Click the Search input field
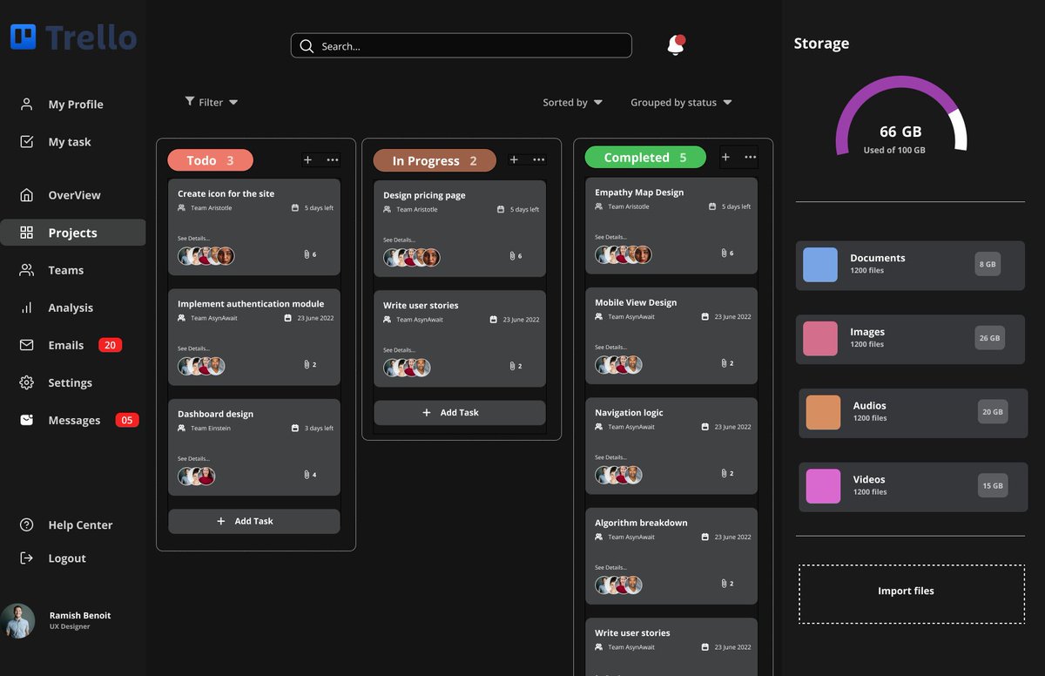 coord(462,45)
